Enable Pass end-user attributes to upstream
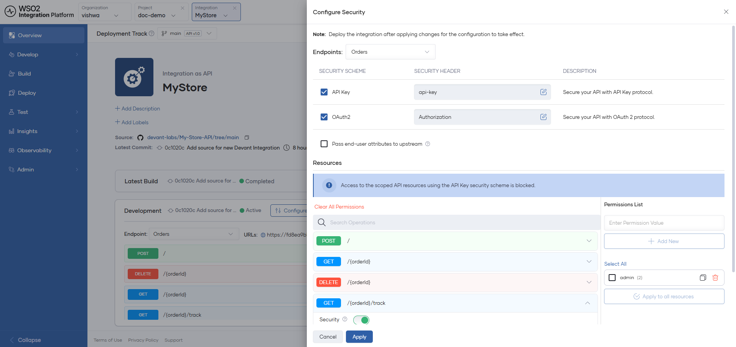 324,144
